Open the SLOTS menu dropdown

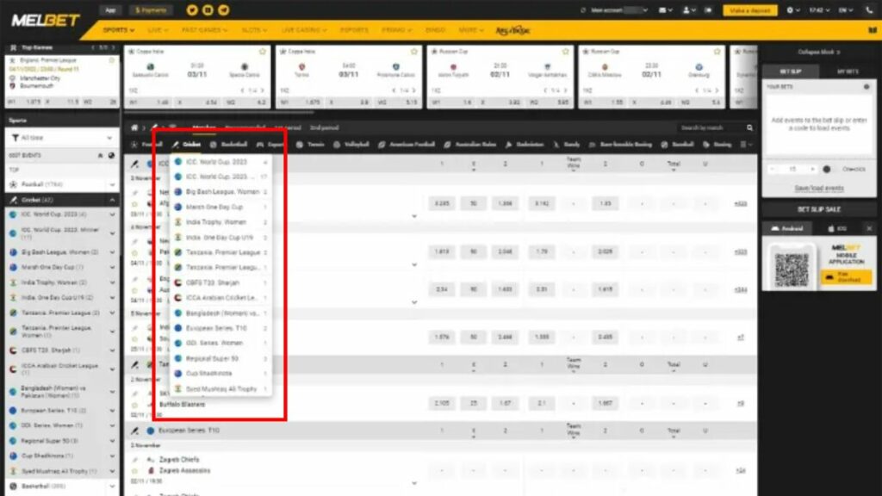(254, 30)
